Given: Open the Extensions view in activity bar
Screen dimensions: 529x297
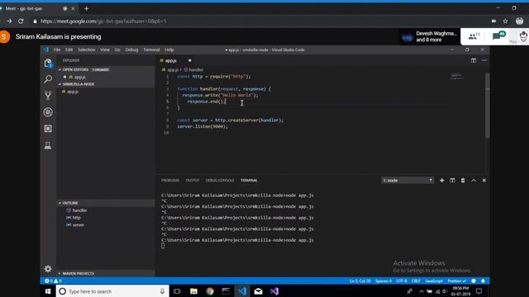Looking at the screenshot, I should [x=48, y=129].
